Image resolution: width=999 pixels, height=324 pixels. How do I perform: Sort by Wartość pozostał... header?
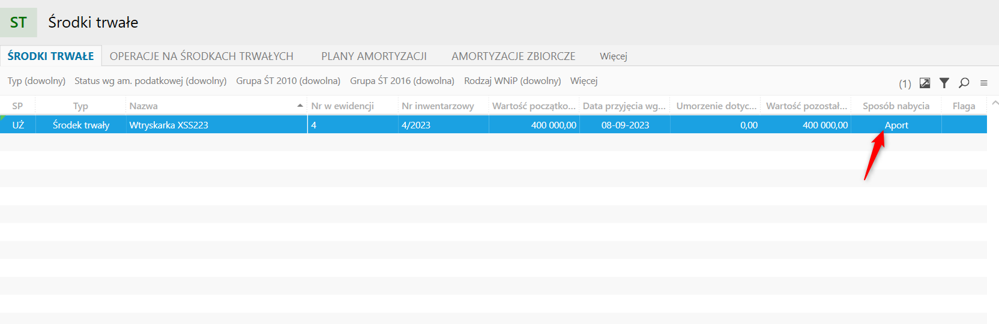point(806,106)
